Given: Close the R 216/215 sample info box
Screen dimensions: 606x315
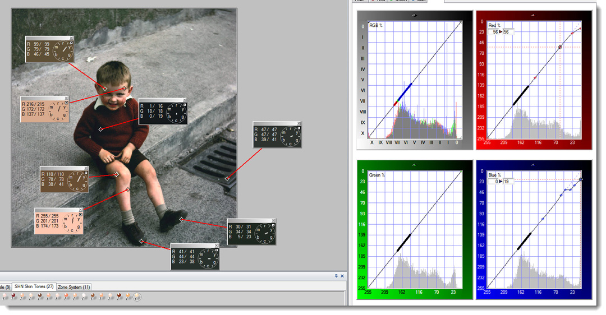Looking at the screenshot, I should 66,98.
